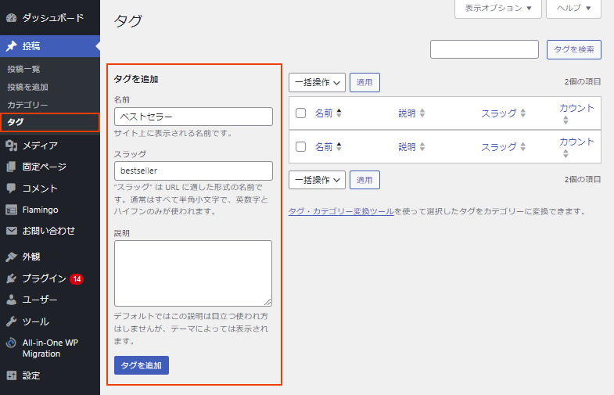The image size is (614, 395).
Task: Click the blue タグを追加 submit button
Action: [x=142, y=365]
